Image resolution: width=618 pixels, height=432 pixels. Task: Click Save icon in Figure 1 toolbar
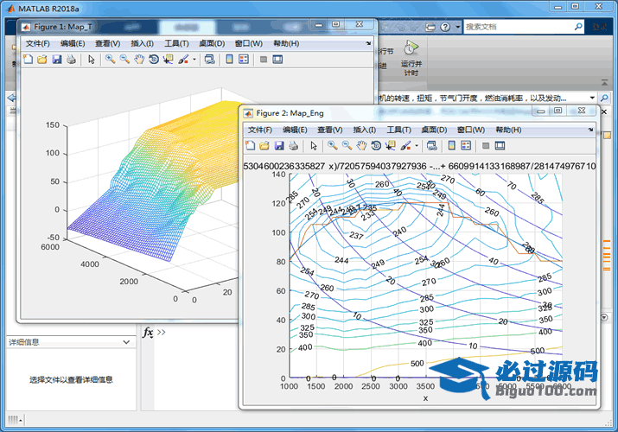pos(56,60)
